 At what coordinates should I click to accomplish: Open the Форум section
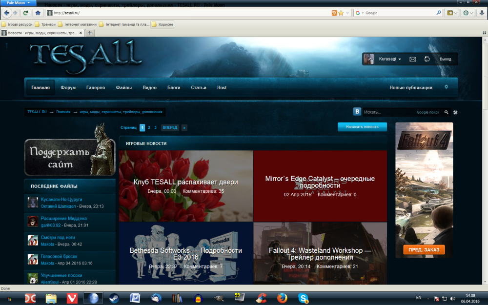pyautogui.click(x=68, y=87)
